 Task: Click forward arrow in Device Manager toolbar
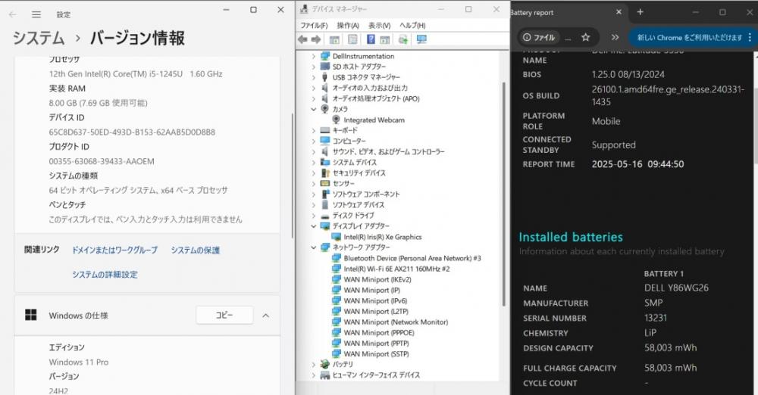(x=316, y=39)
